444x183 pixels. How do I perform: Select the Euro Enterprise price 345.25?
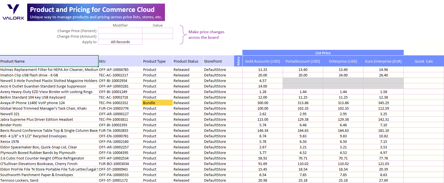pos(383,103)
